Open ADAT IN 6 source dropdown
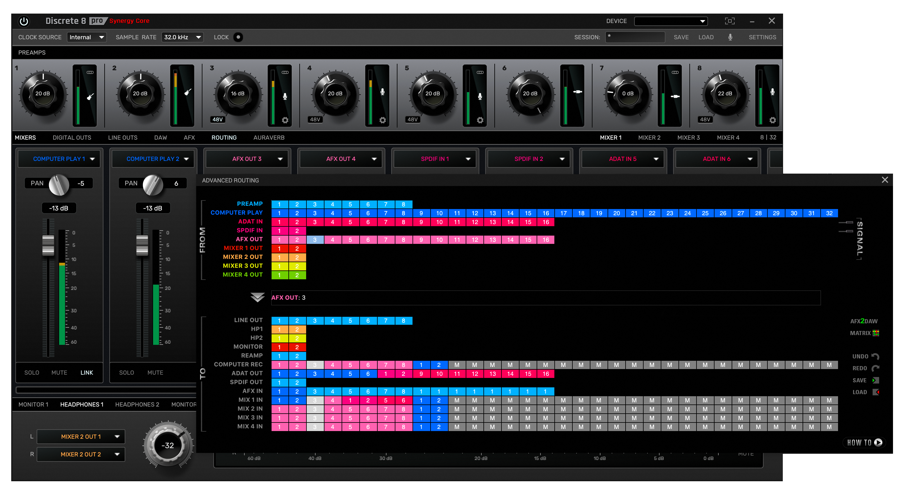Screen dimensions: 919x496 coord(717,159)
